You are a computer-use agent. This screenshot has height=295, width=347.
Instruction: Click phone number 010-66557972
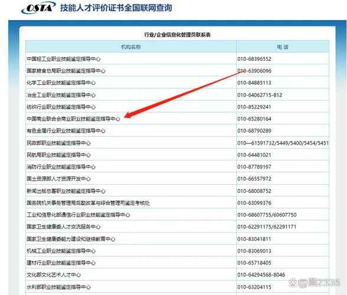[254, 179]
